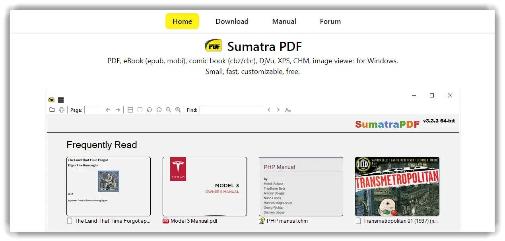This screenshot has height=241, width=505.
Task: Open the Manual tab
Action: tap(284, 21)
